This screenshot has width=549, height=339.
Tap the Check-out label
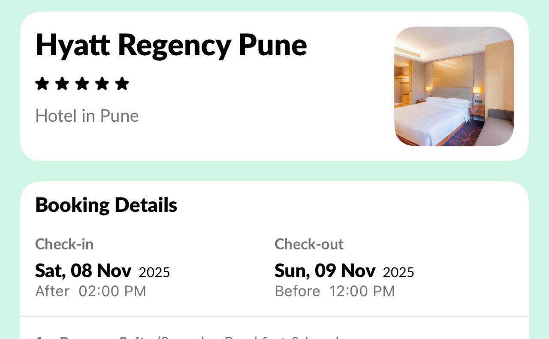tap(309, 244)
